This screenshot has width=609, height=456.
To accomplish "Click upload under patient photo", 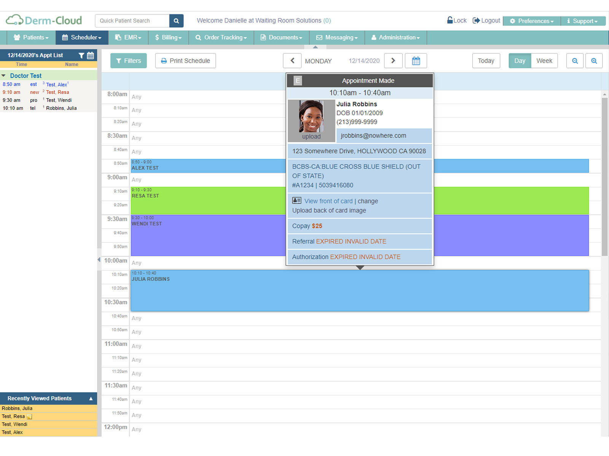I will tap(311, 137).
